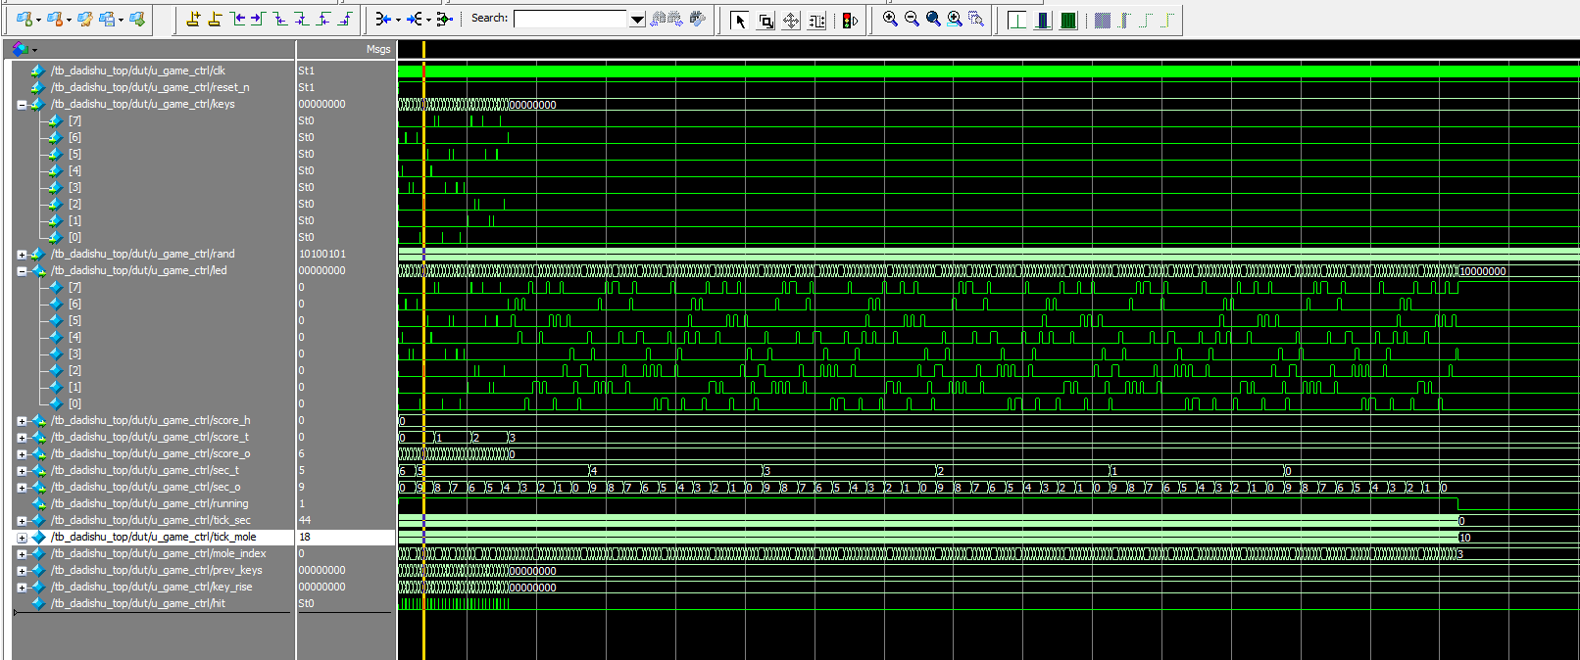Select the mole_index signal row

click(x=152, y=553)
